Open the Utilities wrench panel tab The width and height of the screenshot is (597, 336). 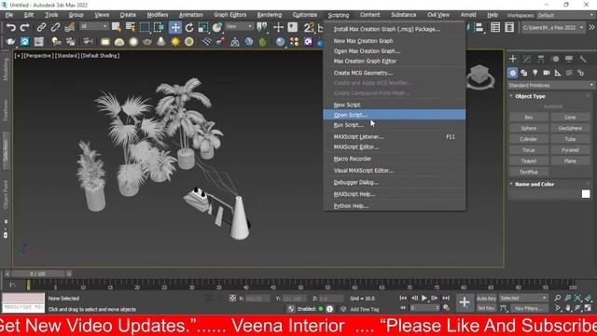click(583, 59)
